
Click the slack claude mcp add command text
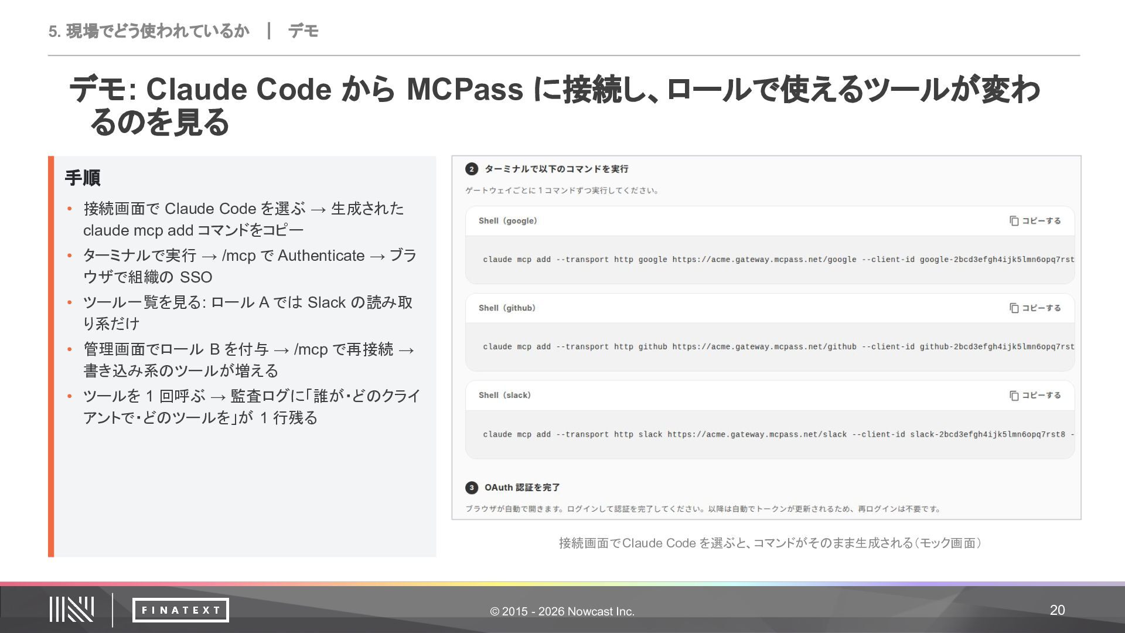(x=779, y=434)
